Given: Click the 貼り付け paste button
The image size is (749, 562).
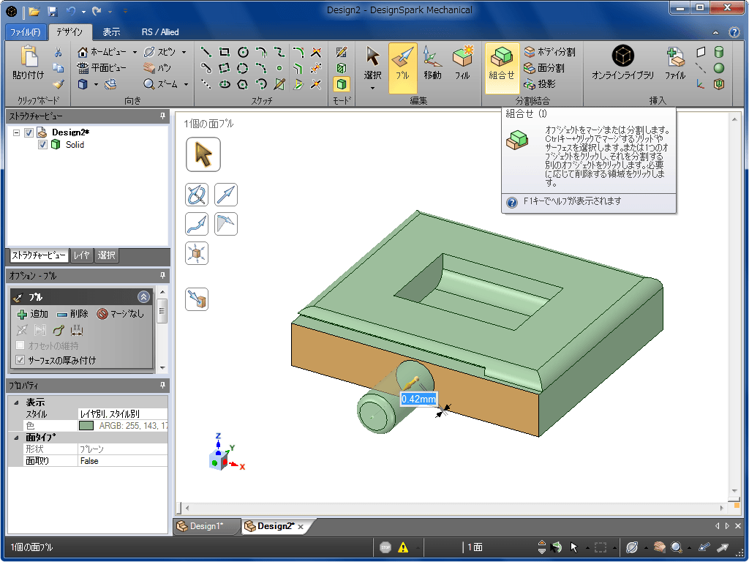Looking at the screenshot, I should click(29, 63).
